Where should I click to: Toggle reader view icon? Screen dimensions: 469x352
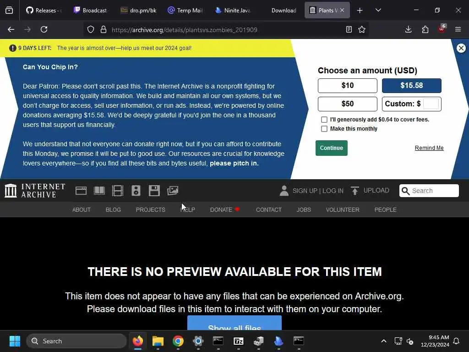tap(349, 29)
